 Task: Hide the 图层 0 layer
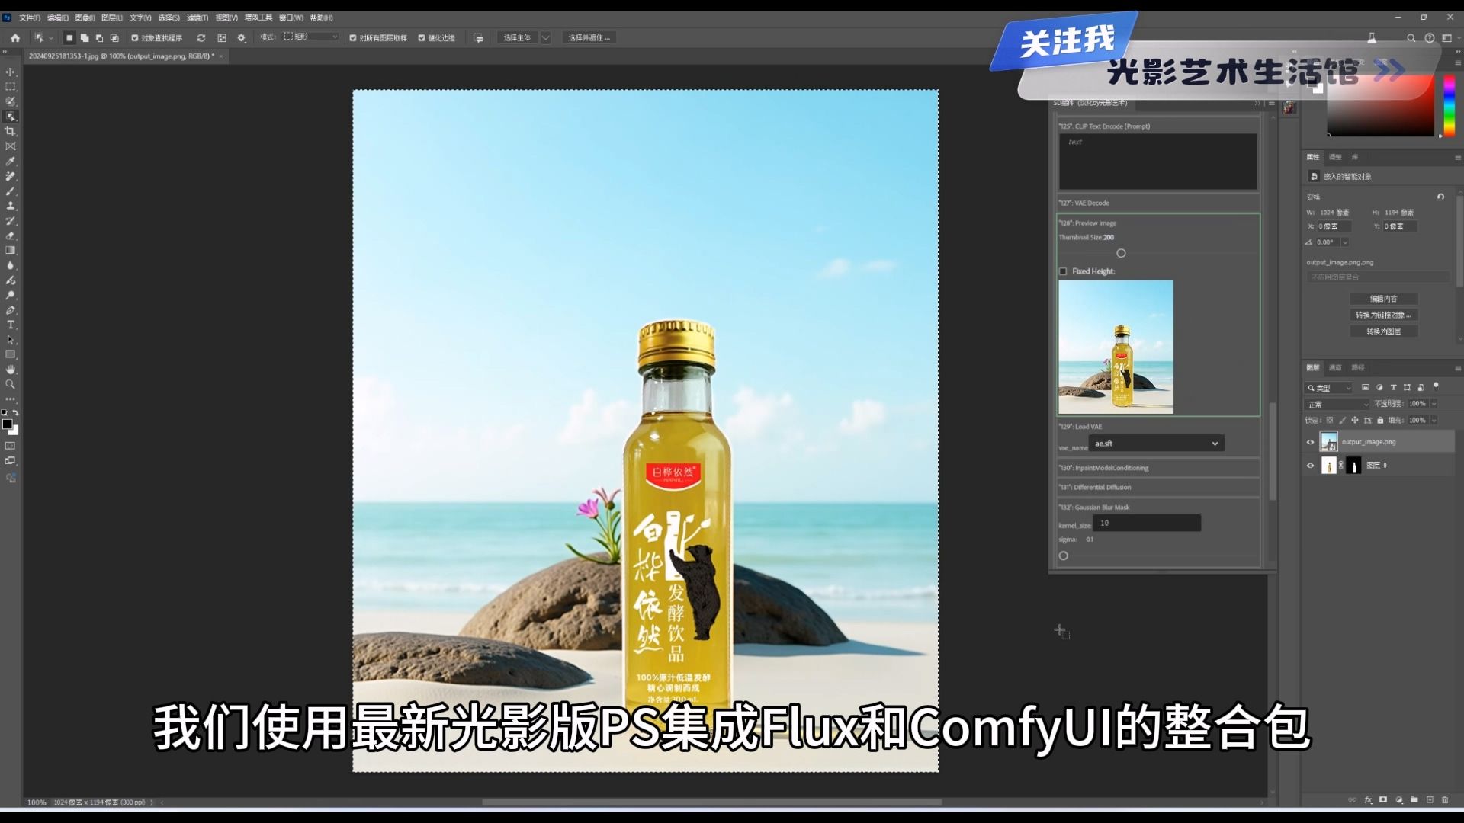coord(1311,466)
